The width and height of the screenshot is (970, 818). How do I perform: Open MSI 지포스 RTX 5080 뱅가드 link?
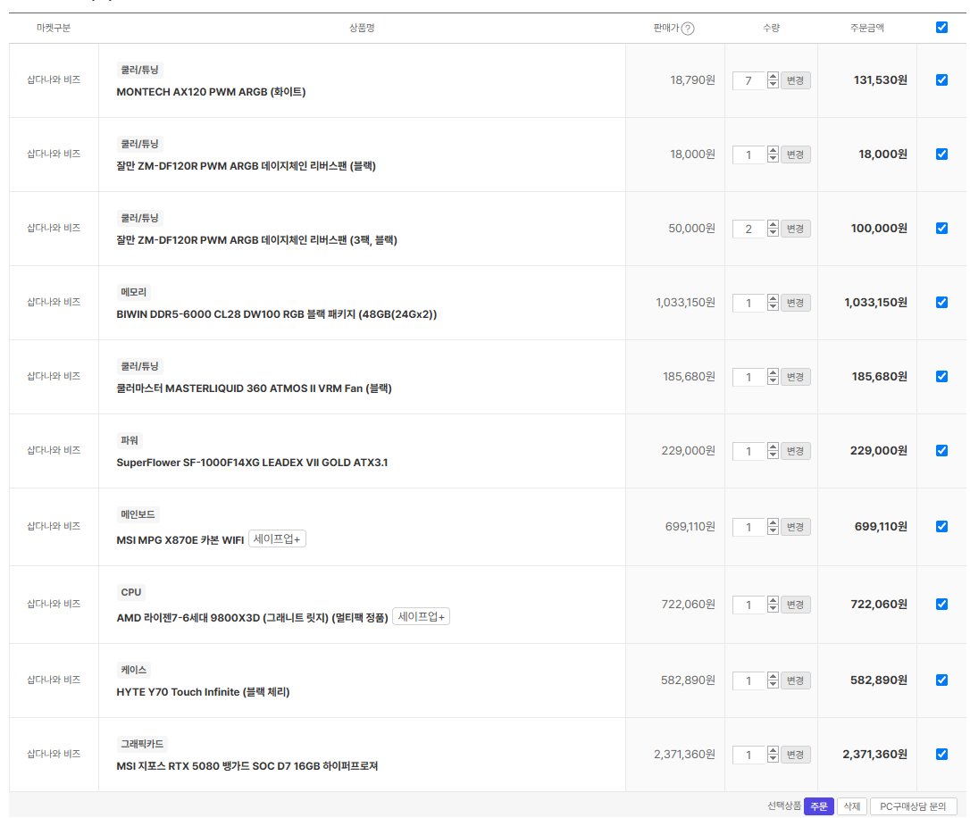[247, 766]
